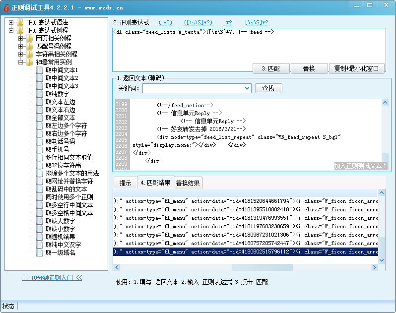Insert the ([\s\S]*?) regex snippet link
Image resolution: width=396 pixels, height=313 pixels.
pyautogui.click(x=198, y=22)
